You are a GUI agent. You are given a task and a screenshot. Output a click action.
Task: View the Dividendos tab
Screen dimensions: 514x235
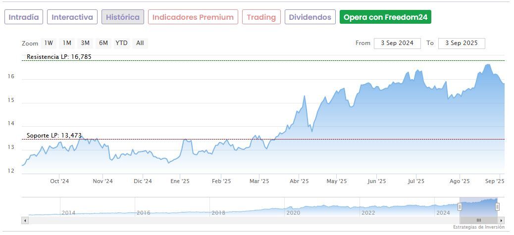coord(310,17)
